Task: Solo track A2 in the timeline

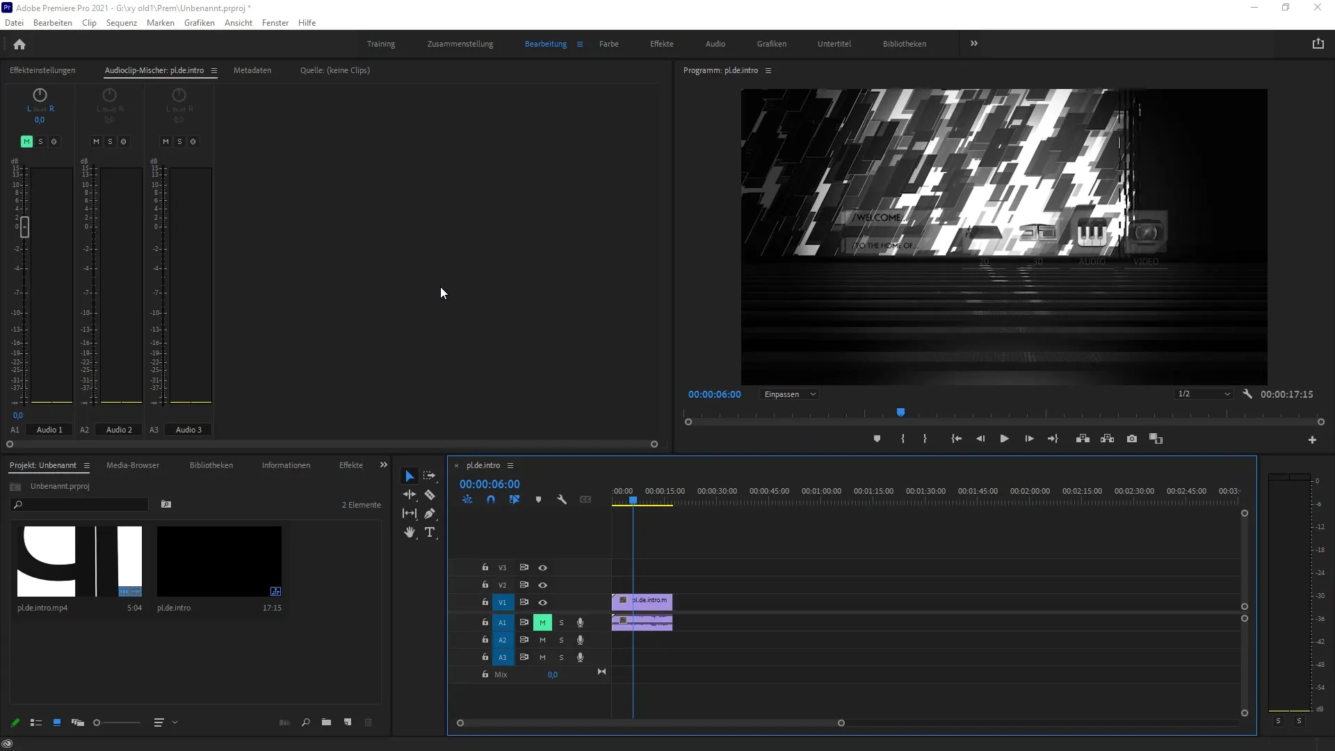Action: click(x=561, y=640)
